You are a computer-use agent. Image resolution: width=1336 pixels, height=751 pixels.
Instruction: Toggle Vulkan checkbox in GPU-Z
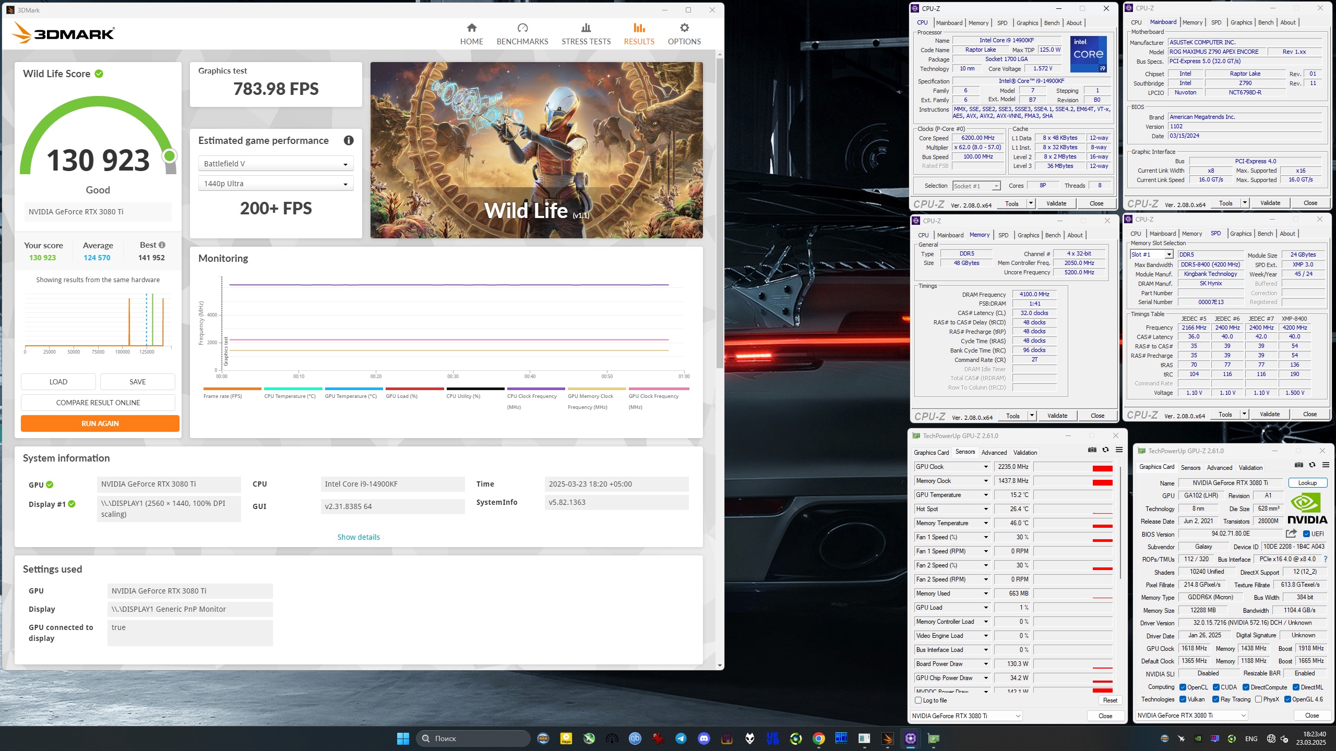point(1183,699)
